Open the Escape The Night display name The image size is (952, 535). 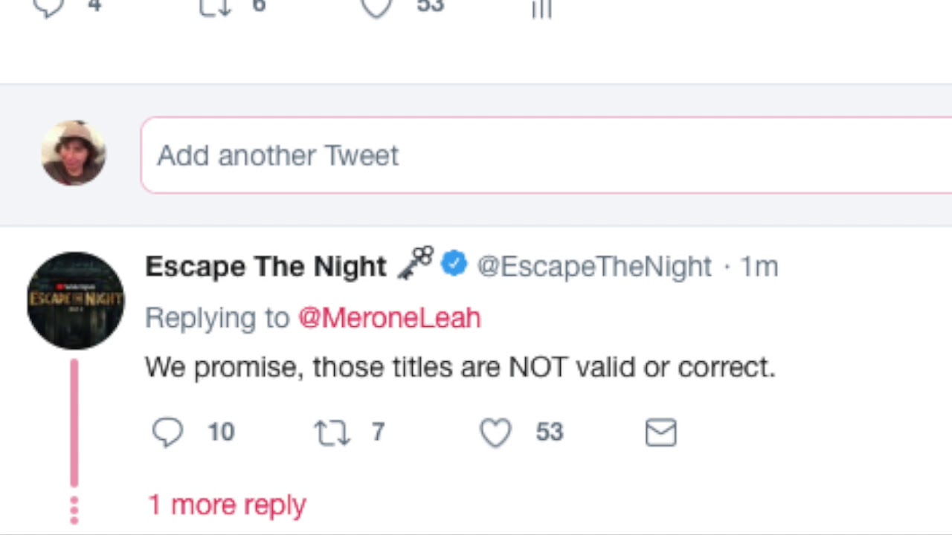point(266,266)
